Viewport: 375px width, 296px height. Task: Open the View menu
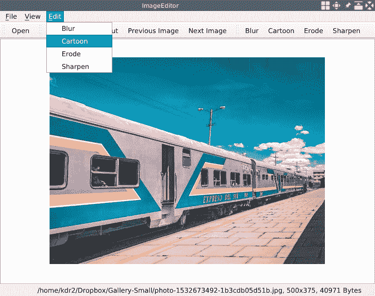pyautogui.click(x=32, y=17)
